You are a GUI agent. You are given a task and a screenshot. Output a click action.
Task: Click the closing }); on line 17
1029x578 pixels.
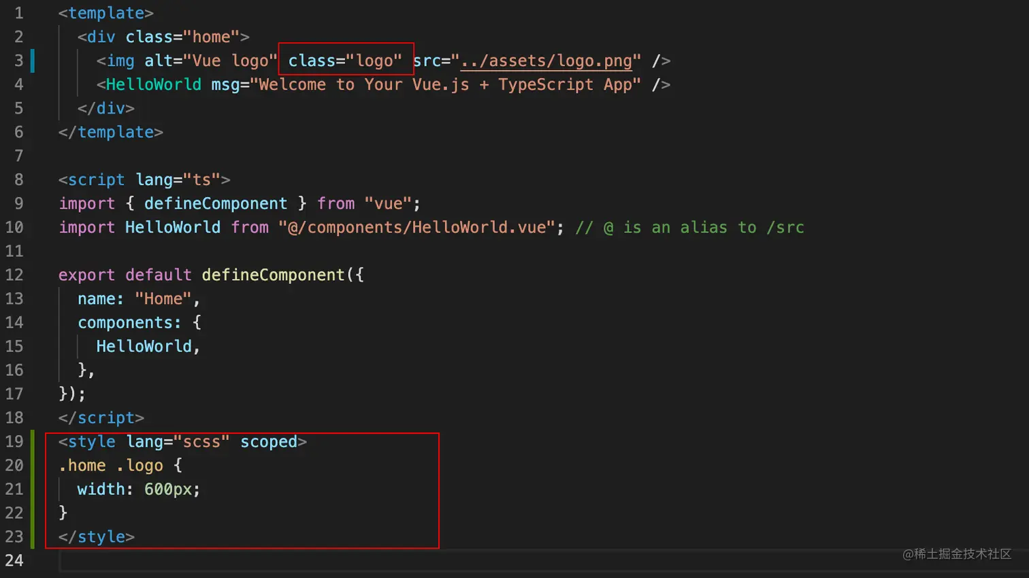coord(73,394)
